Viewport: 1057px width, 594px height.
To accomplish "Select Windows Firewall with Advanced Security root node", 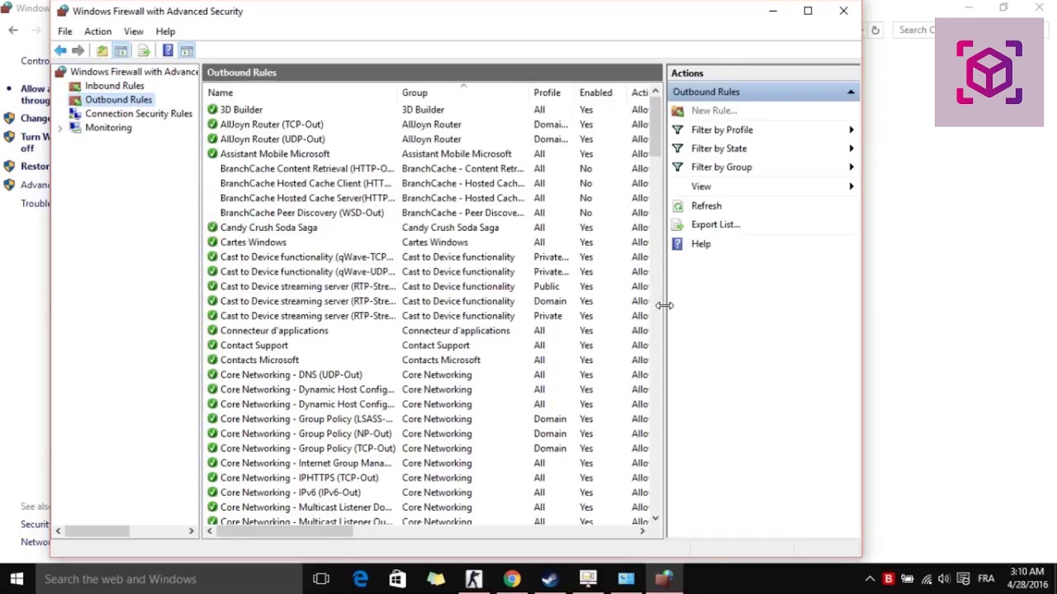I will click(x=134, y=72).
